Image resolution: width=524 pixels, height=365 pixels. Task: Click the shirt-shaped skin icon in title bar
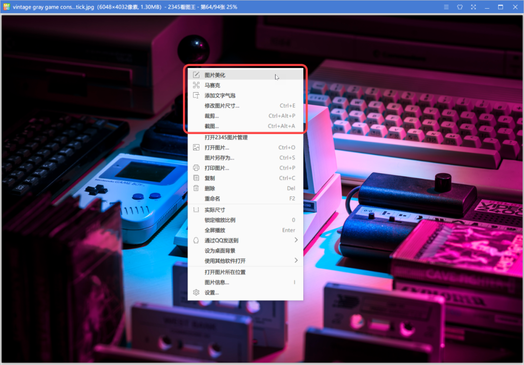click(459, 7)
